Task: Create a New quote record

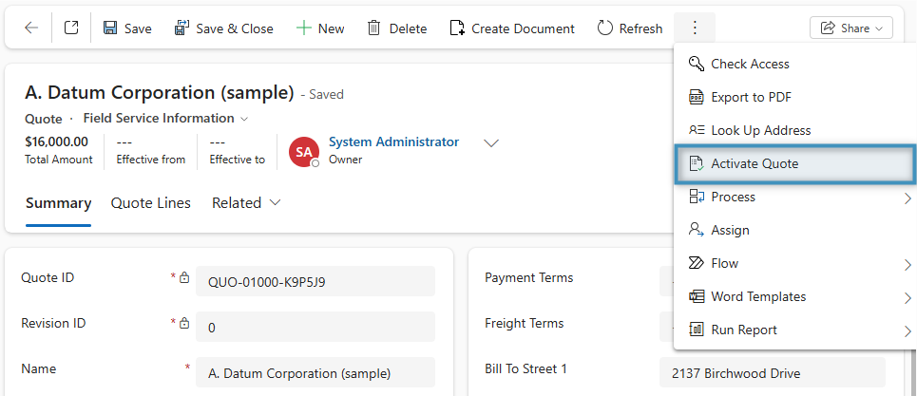Action: pos(320,28)
